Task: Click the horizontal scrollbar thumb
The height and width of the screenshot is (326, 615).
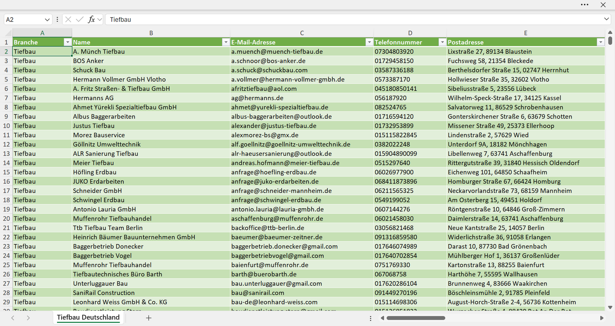Action: [x=416, y=318]
